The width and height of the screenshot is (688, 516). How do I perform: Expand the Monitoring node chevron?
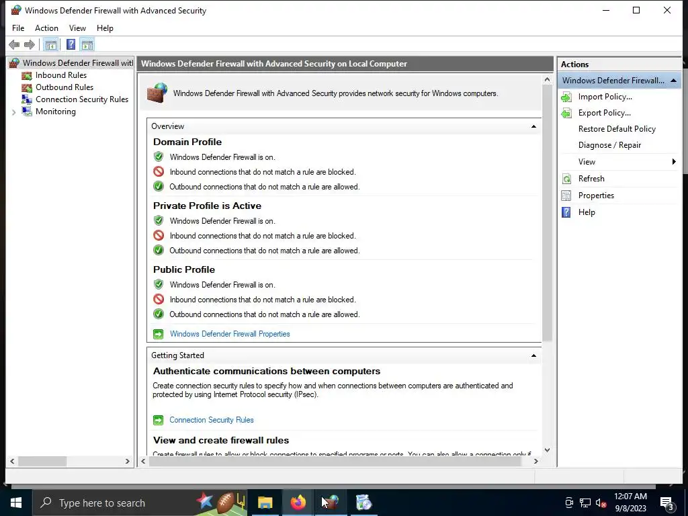click(13, 112)
